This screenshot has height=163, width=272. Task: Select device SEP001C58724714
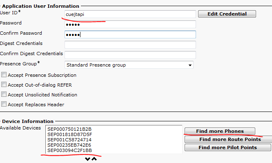point(69,140)
